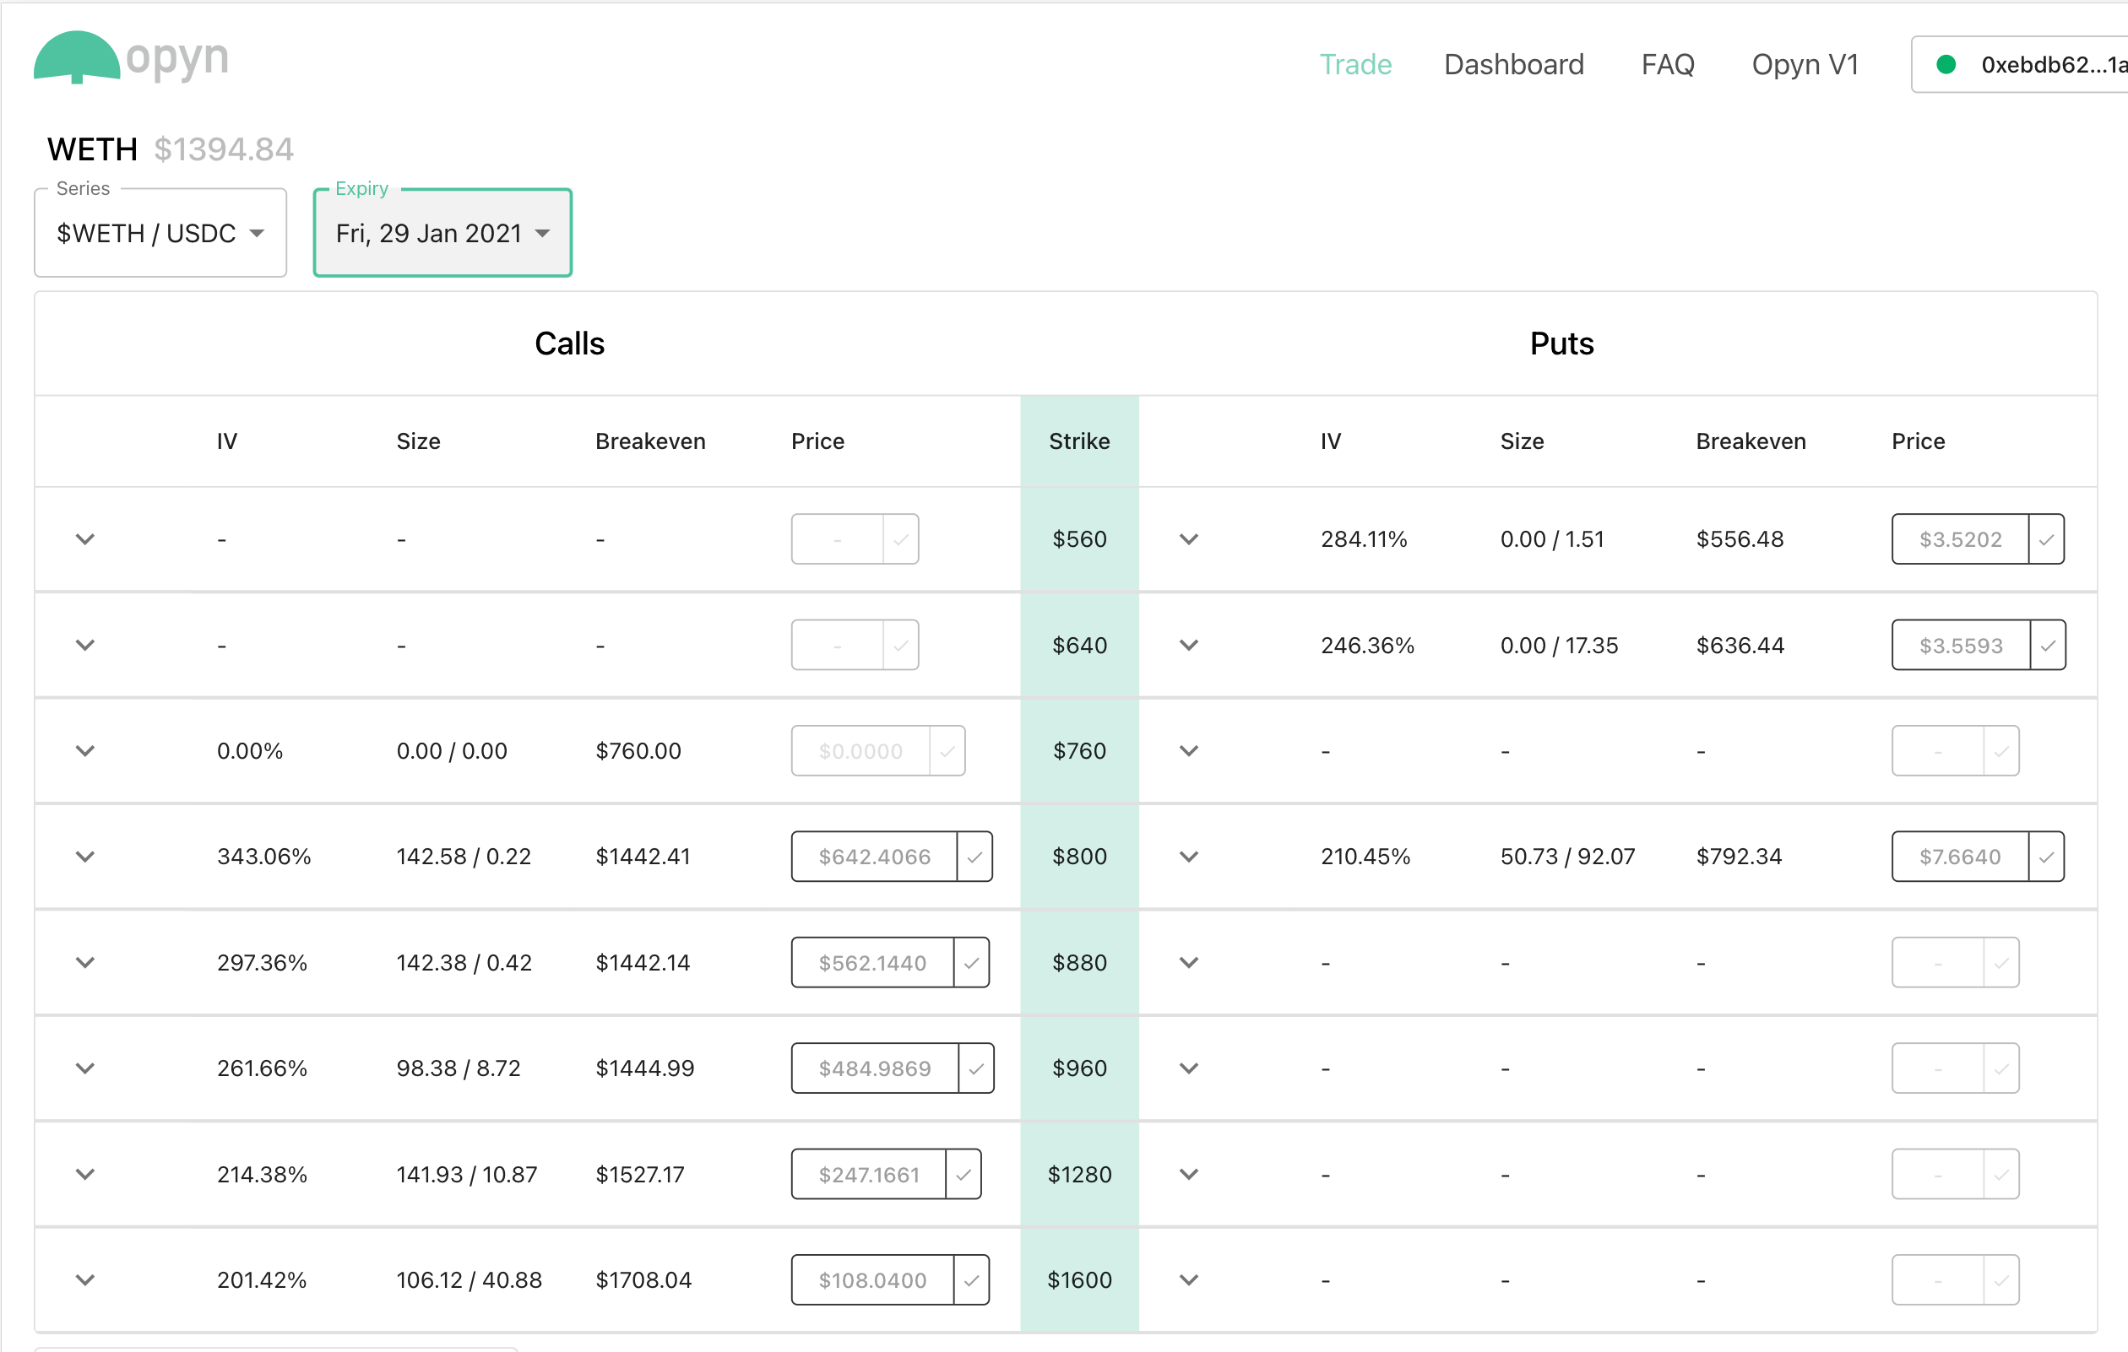Confirm the $800 call price checkmark
The width and height of the screenshot is (2128, 1352).
(x=974, y=857)
